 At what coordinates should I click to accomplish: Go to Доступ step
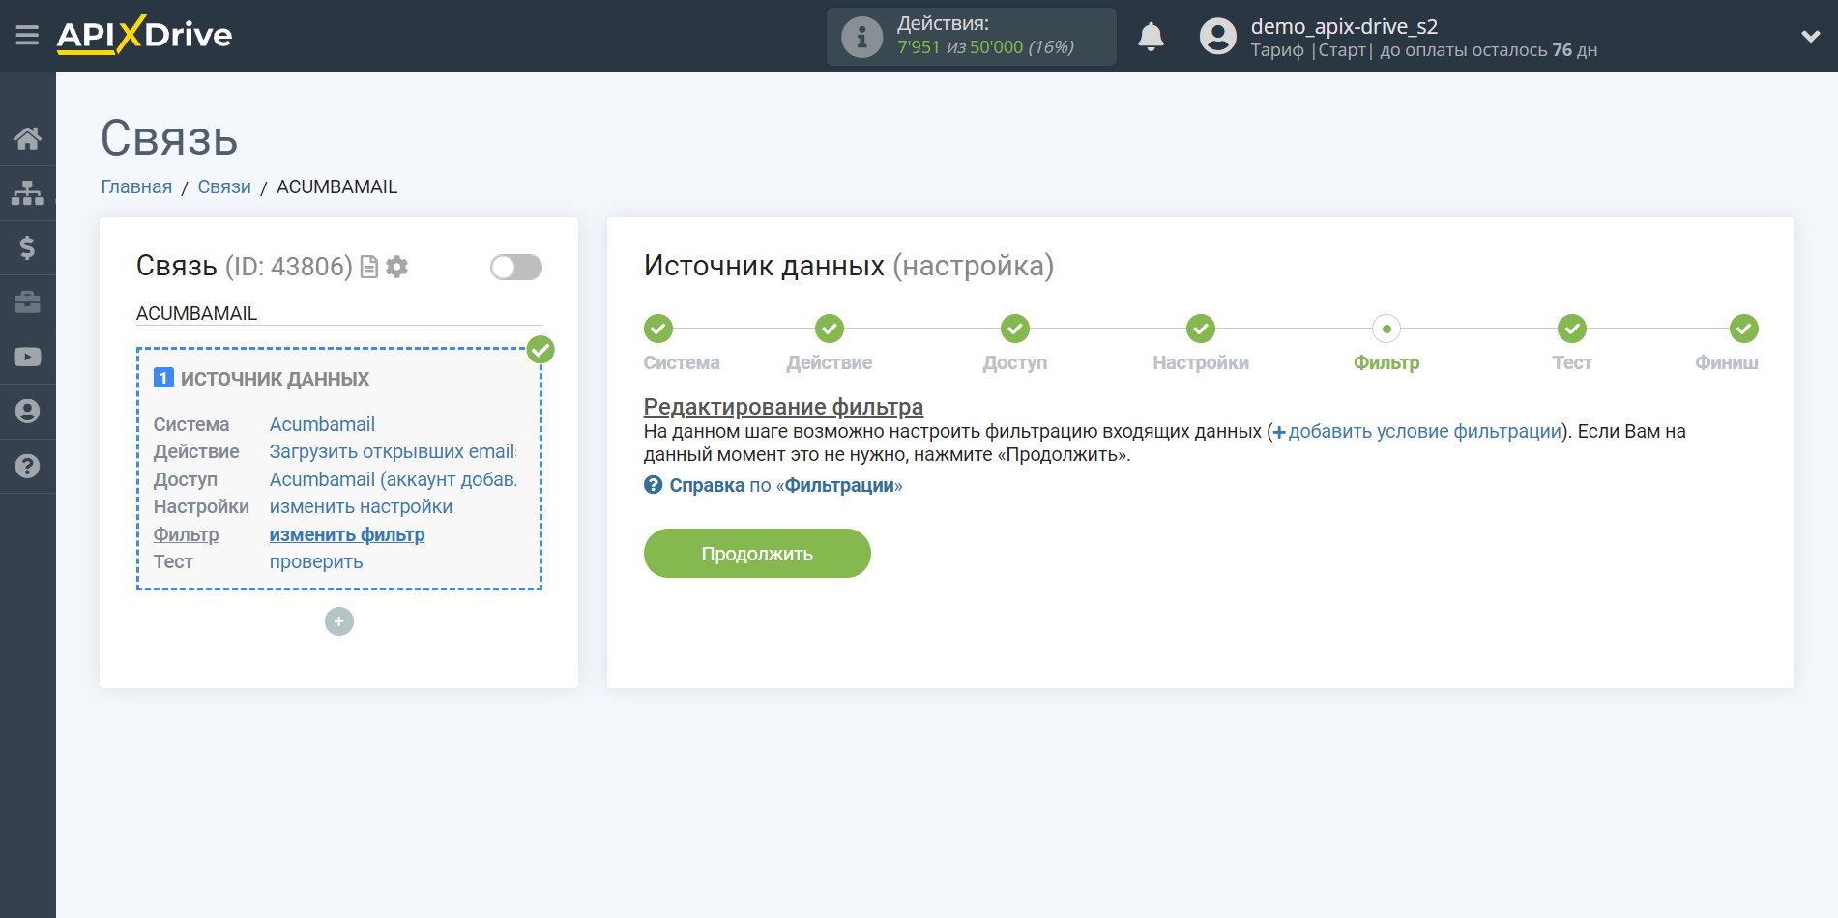(1015, 329)
